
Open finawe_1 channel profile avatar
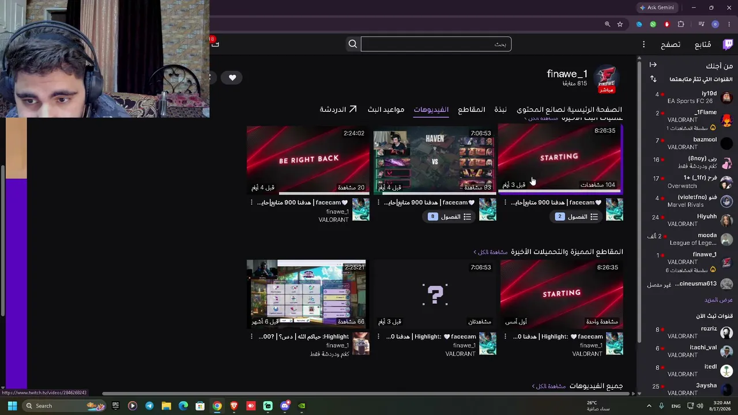606,78
